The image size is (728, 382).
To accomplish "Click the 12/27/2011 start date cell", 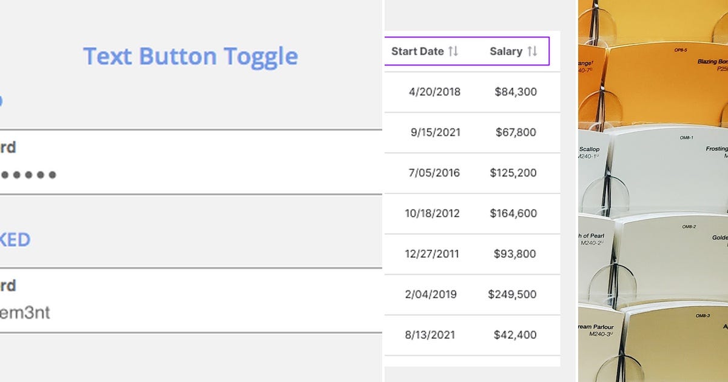I will [432, 254].
